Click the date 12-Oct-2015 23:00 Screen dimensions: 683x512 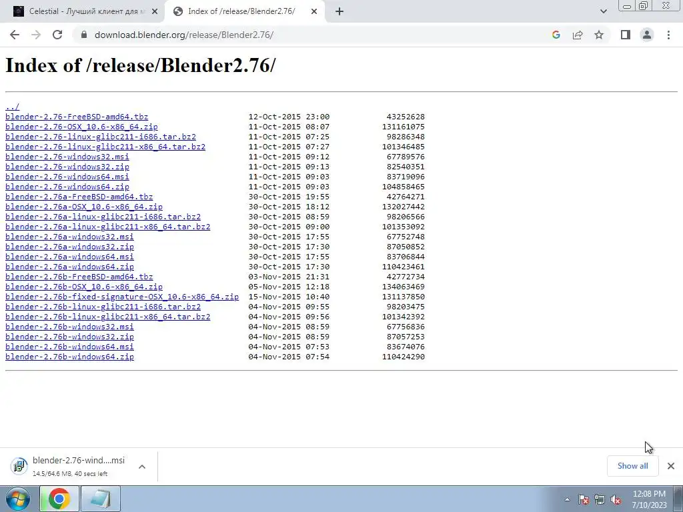[x=289, y=117]
